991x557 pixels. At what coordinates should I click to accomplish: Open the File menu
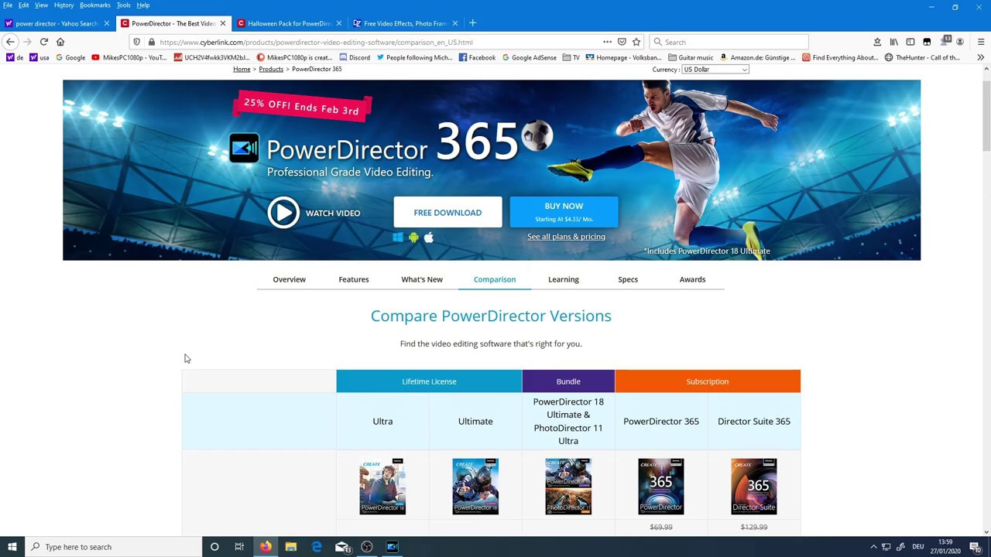[8, 5]
